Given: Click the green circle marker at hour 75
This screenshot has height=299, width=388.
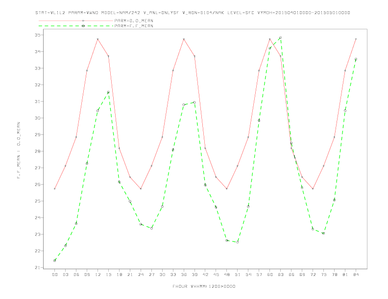Looking at the screenshot, I should tap(323, 234).
